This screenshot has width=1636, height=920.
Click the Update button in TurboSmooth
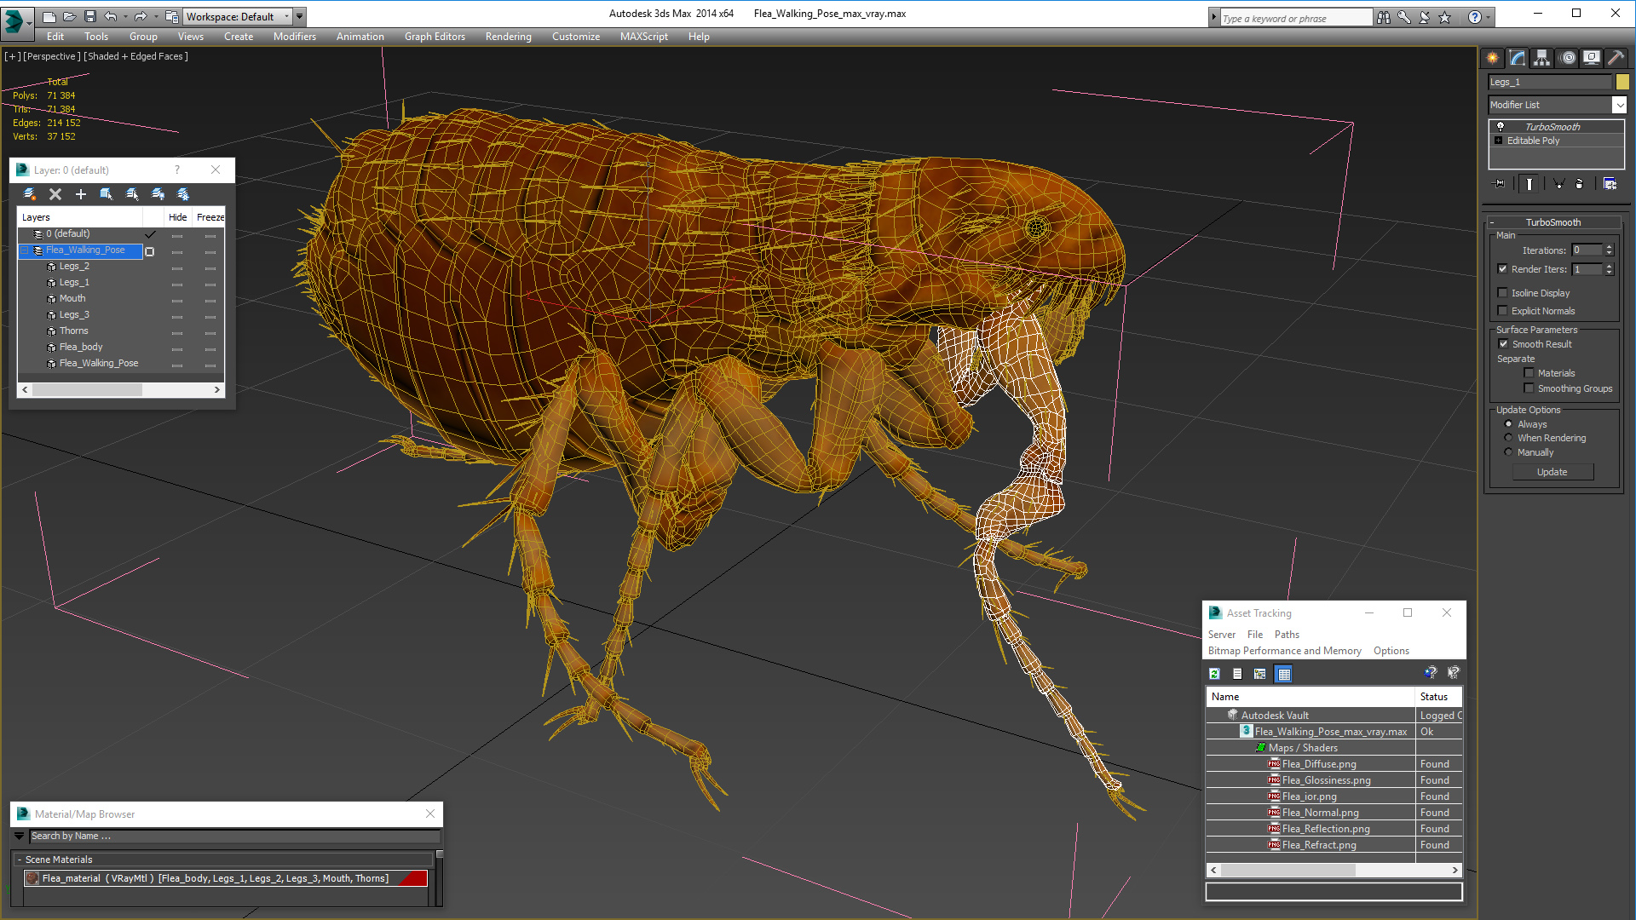click(x=1552, y=472)
